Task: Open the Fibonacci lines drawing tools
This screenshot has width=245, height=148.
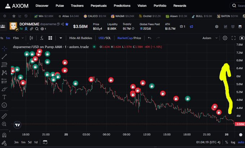Action: (4, 65)
